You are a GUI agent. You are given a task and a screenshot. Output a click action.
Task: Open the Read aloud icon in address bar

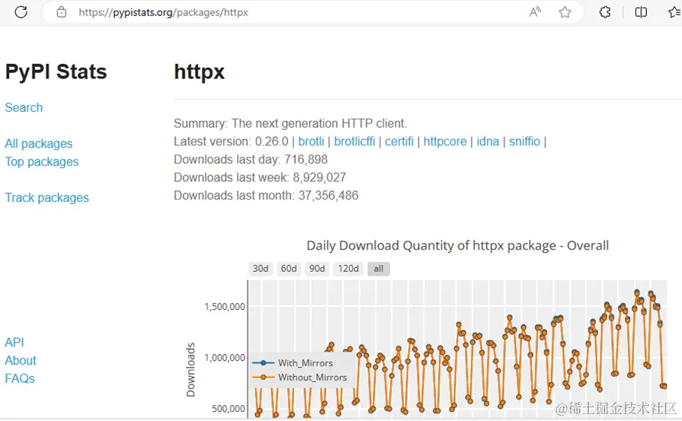[535, 12]
